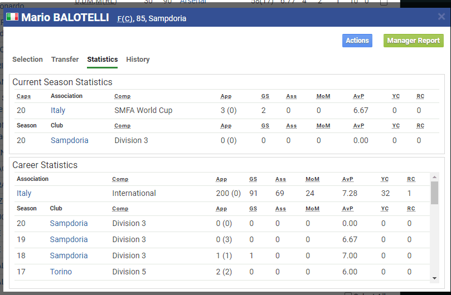Open Sampdoria link for career season 18
Viewport: 451px width, 295px height.
pyautogui.click(x=69, y=256)
